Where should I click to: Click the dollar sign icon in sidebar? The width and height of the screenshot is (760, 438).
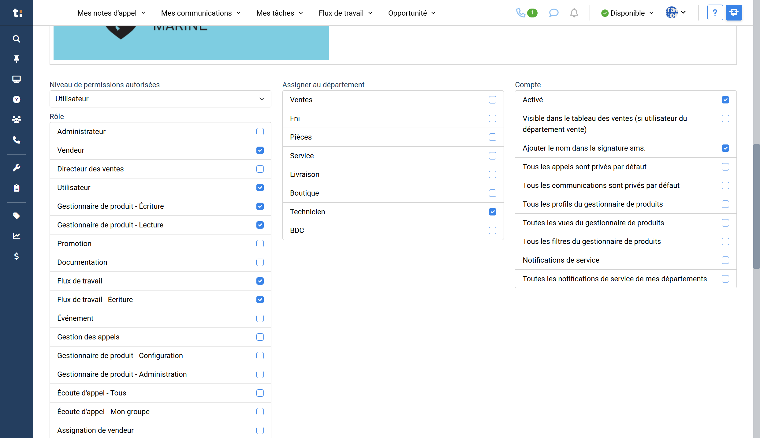pyautogui.click(x=17, y=256)
